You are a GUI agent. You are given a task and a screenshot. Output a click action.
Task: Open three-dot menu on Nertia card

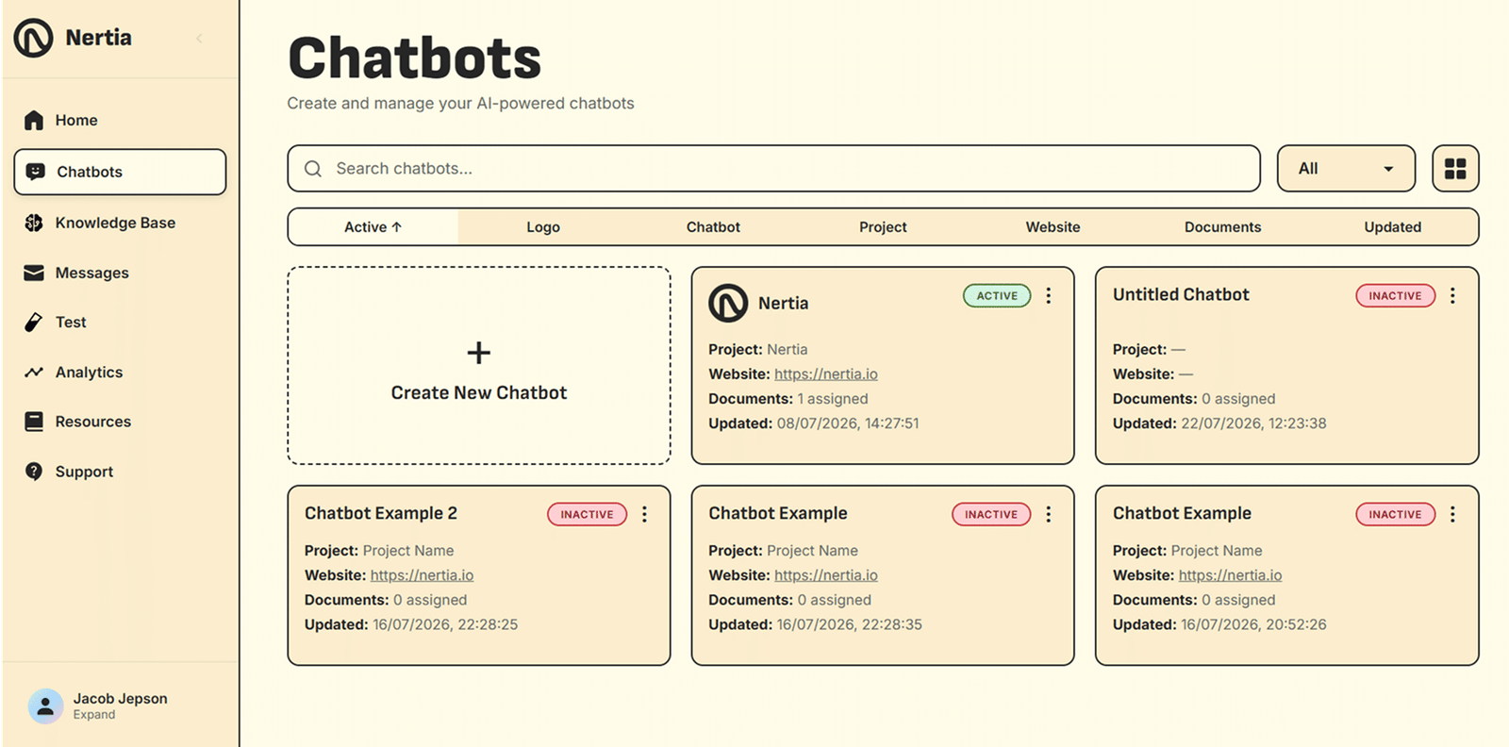coord(1049,296)
